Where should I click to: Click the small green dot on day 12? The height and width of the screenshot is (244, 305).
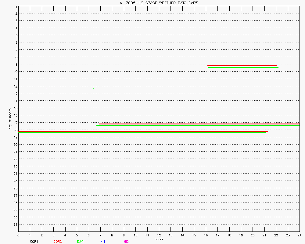tap(93, 89)
